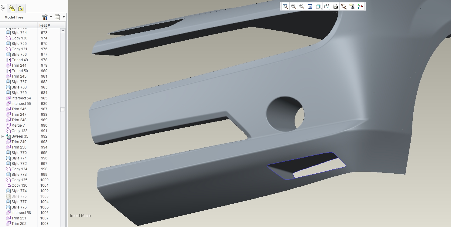Image resolution: width=451 pixels, height=227 pixels.
Task: Click the Model Tree Settings hammer icon
Action: click(45, 17)
